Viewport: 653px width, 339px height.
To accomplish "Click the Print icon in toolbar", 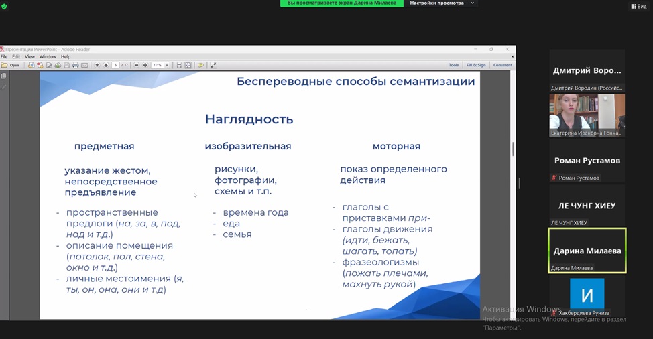I will [75, 66].
